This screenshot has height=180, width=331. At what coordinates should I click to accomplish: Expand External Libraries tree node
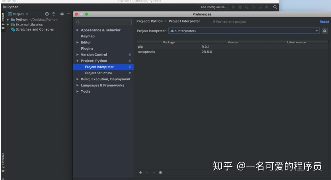[x=8, y=25]
